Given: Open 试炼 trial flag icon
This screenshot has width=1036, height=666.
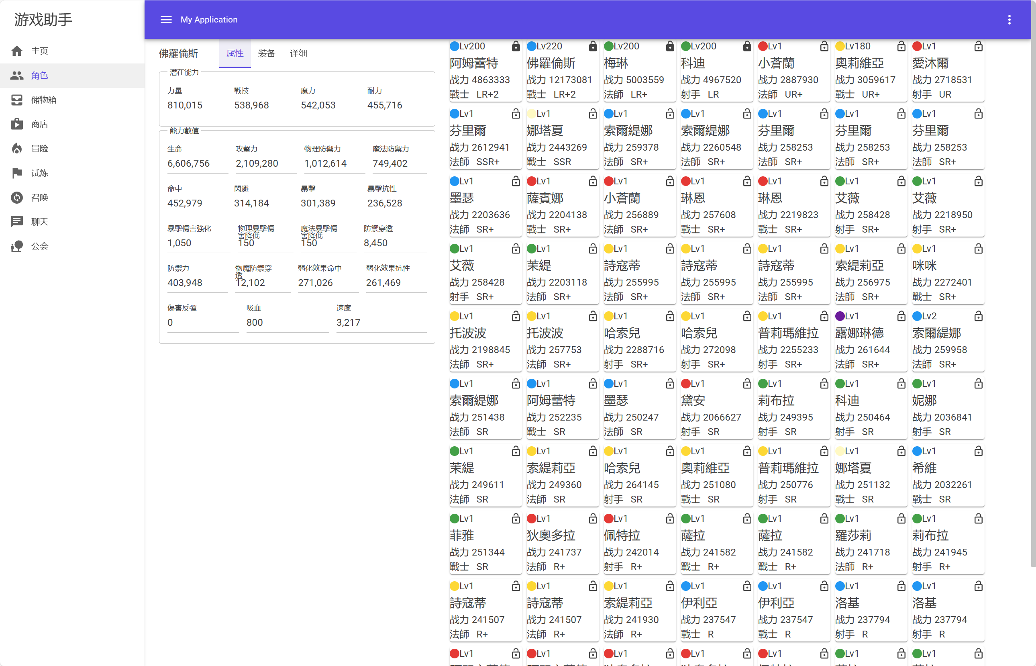Looking at the screenshot, I should tap(17, 173).
